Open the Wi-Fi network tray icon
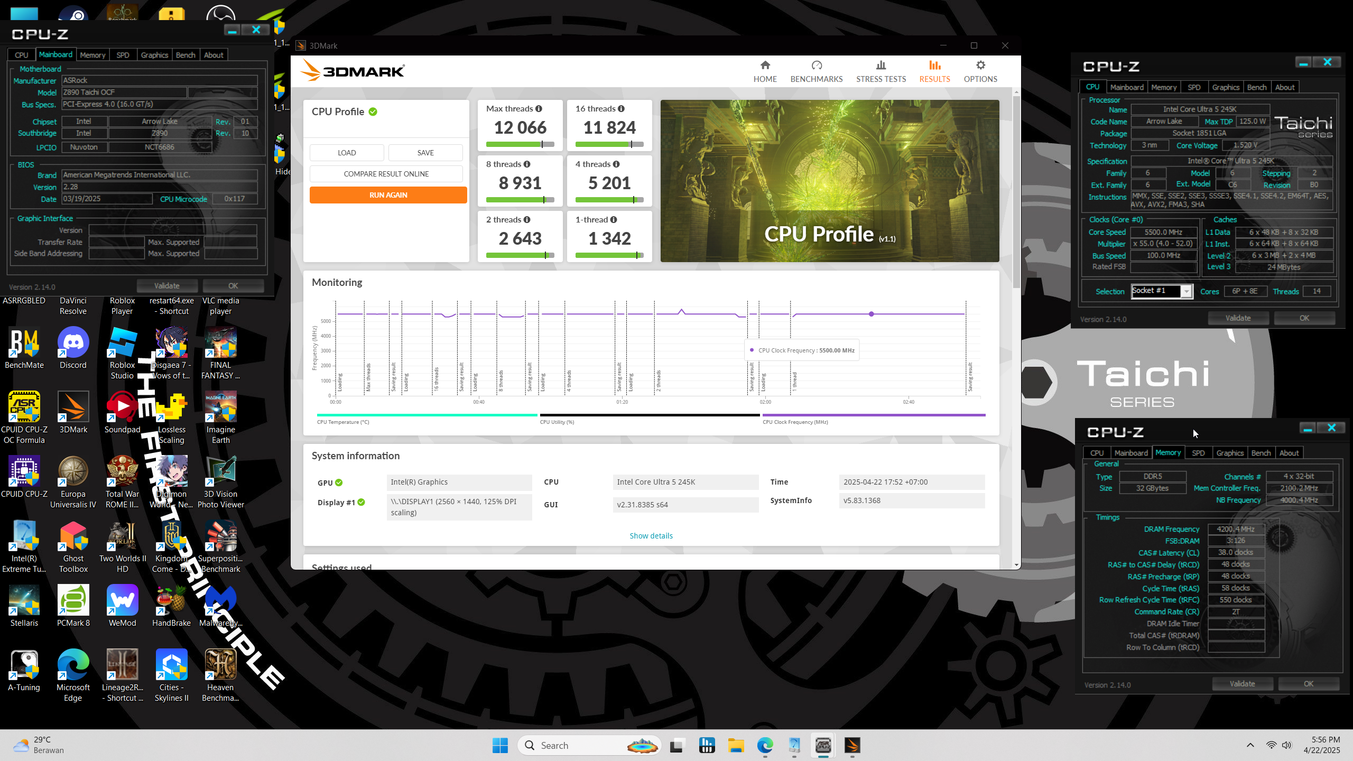 pyautogui.click(x=1271, y=745)
